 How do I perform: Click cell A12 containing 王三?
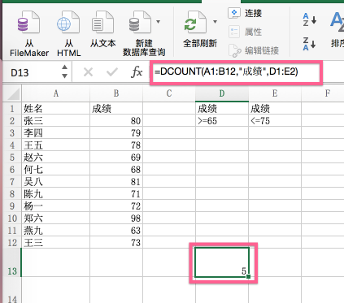pyautogui.click(x=55, y=242)
